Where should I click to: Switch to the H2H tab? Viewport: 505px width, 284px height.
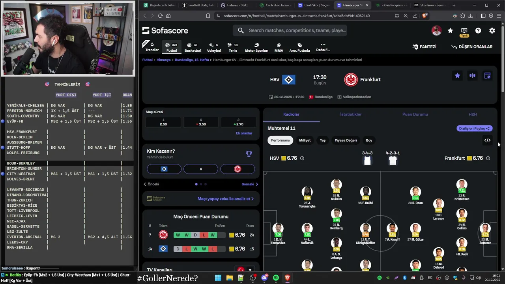tap(473, 114)
